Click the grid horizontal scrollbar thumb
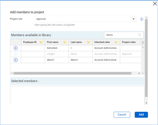Screen dimensions: 158x125 72,73
